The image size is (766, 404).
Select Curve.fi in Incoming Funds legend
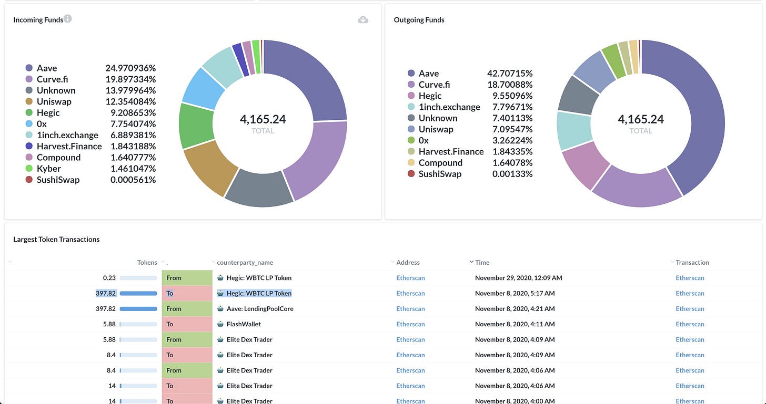coord(47,79)
